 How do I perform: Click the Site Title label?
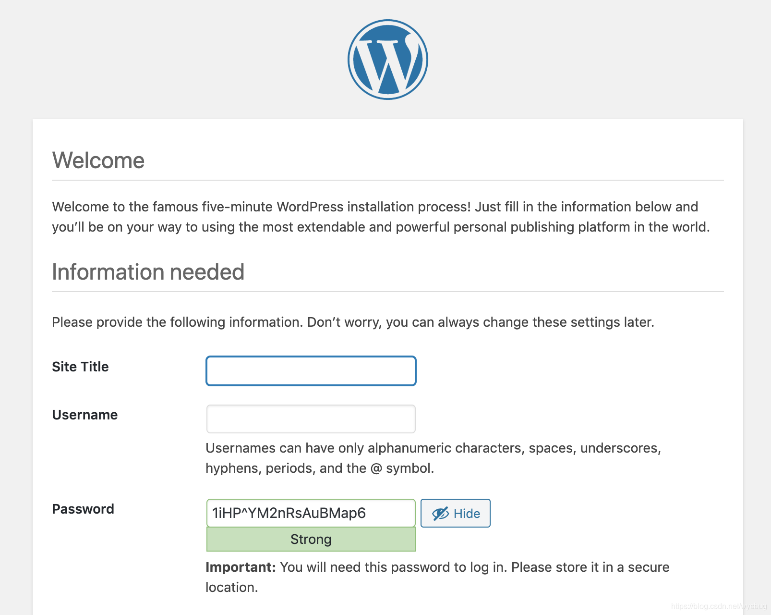tap(80, 367)
